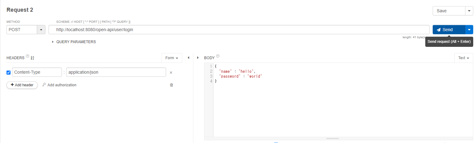This screenshot has width=476, height=143.
Task: Uncheck the Content-Type header checkbox
Action: point(8,72)
